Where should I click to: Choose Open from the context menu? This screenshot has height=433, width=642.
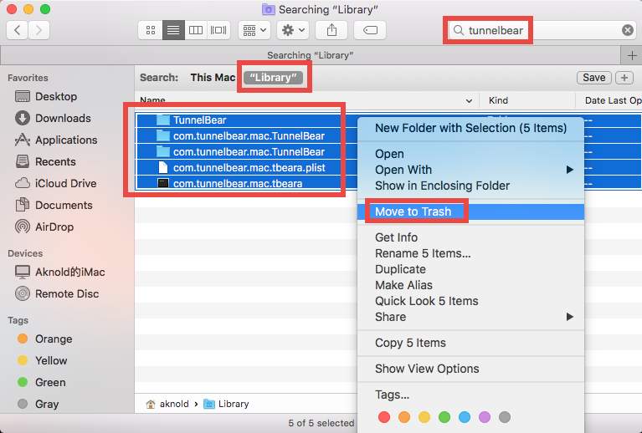(470, 154)
